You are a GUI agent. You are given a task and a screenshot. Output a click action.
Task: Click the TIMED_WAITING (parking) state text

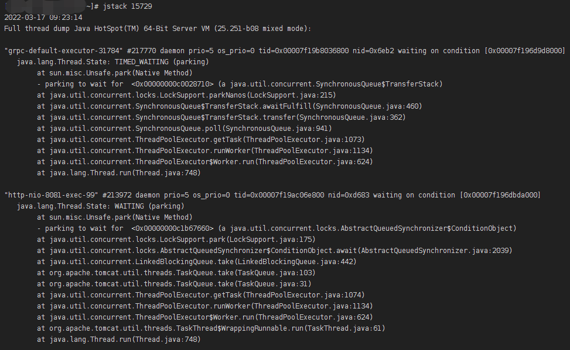[162, 62]
